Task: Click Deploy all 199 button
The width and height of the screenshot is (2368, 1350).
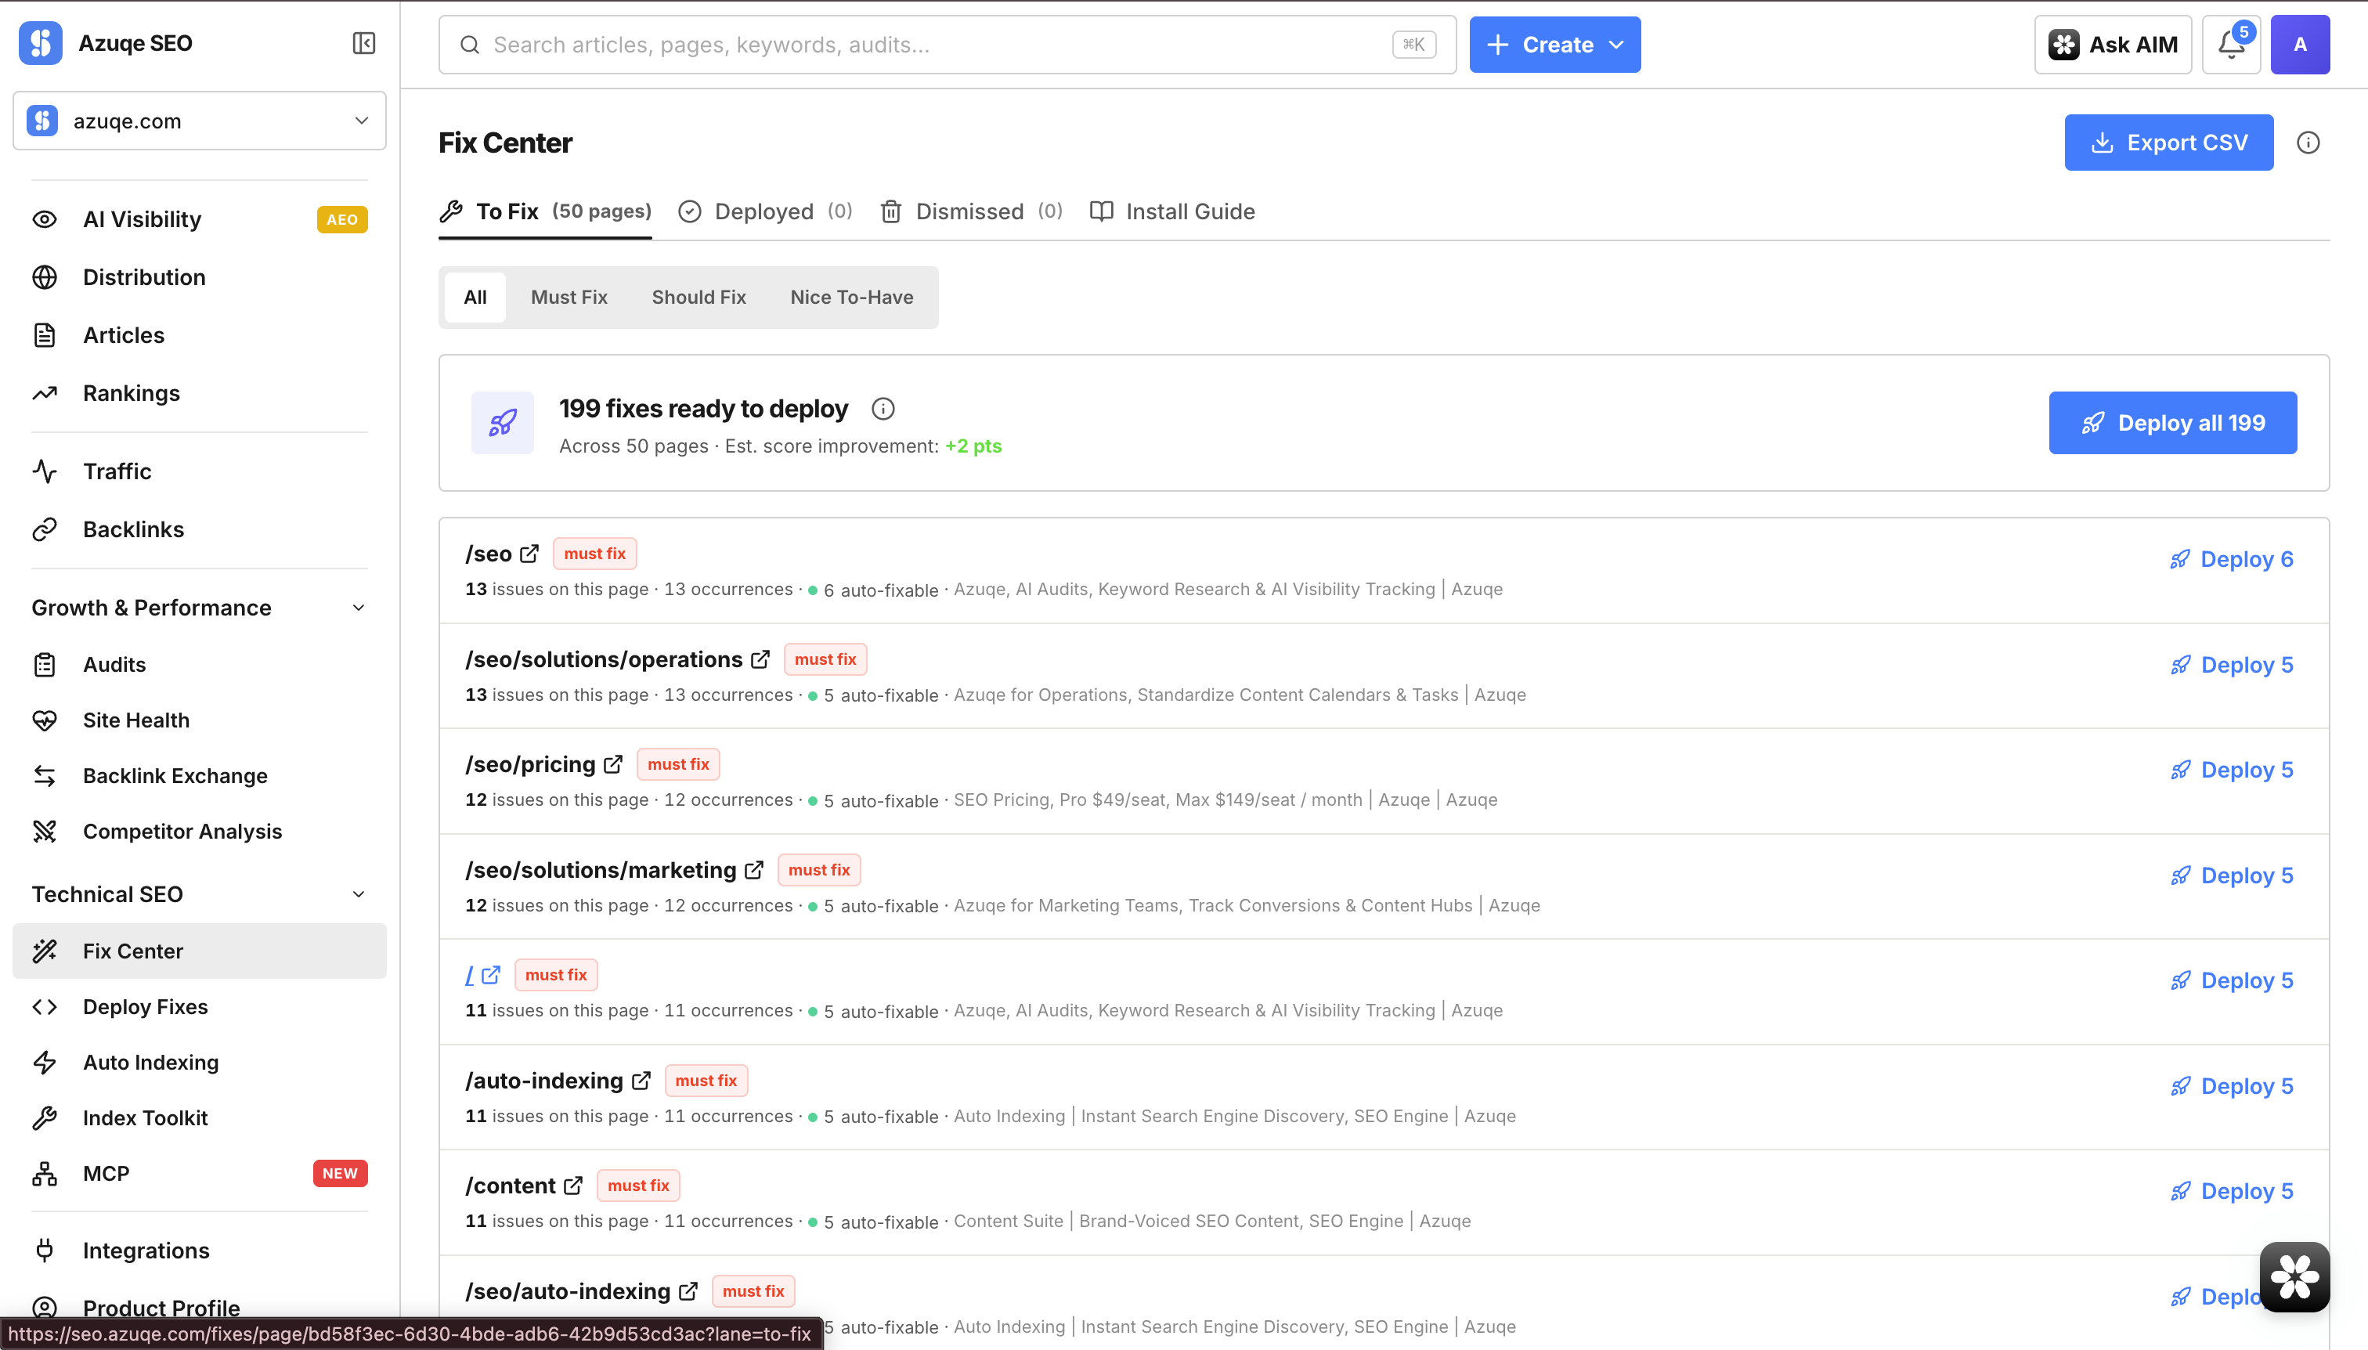Action: click(2172, 423)
